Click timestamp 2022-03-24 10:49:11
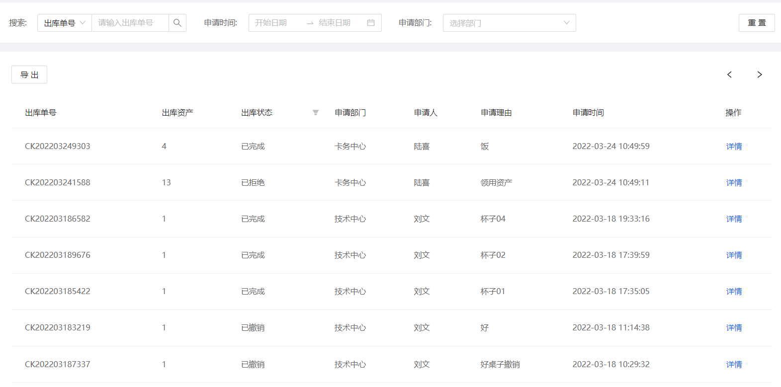Screen dimensions: 781x387 (611, 182)
